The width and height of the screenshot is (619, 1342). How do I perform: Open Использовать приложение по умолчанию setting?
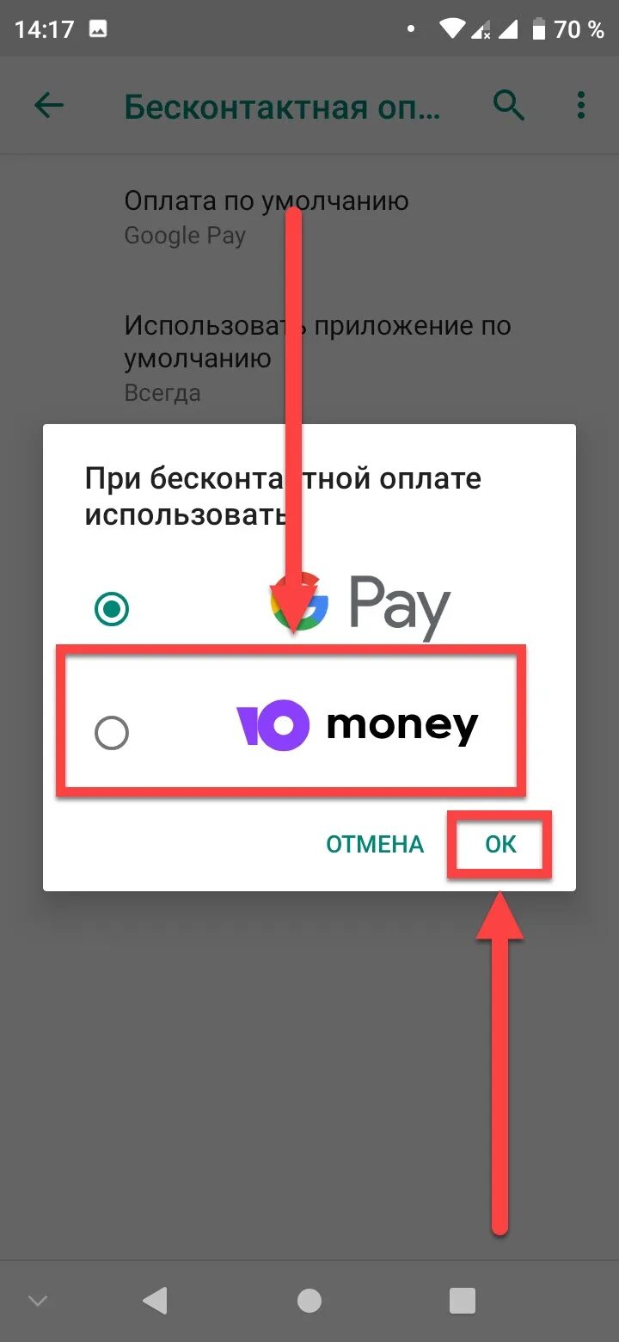coord(309,357)
